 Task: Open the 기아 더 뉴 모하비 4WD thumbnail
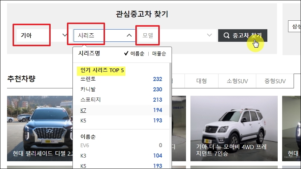(234, 128)
